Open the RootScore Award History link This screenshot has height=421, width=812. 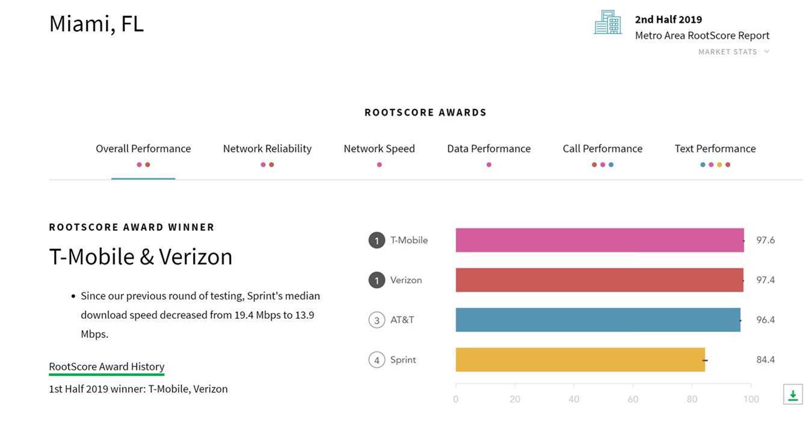(106, 367)
